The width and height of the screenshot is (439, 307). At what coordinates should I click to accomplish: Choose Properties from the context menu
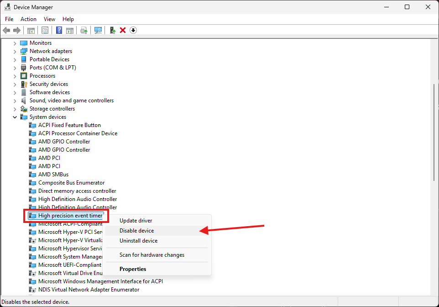157,269
